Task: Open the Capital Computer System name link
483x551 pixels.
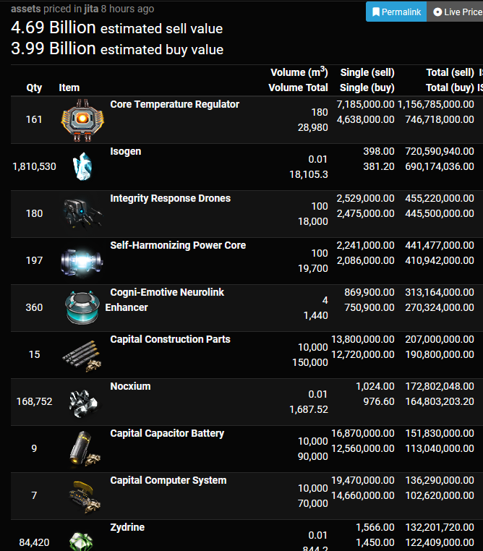Action: [x=168, y=480]
